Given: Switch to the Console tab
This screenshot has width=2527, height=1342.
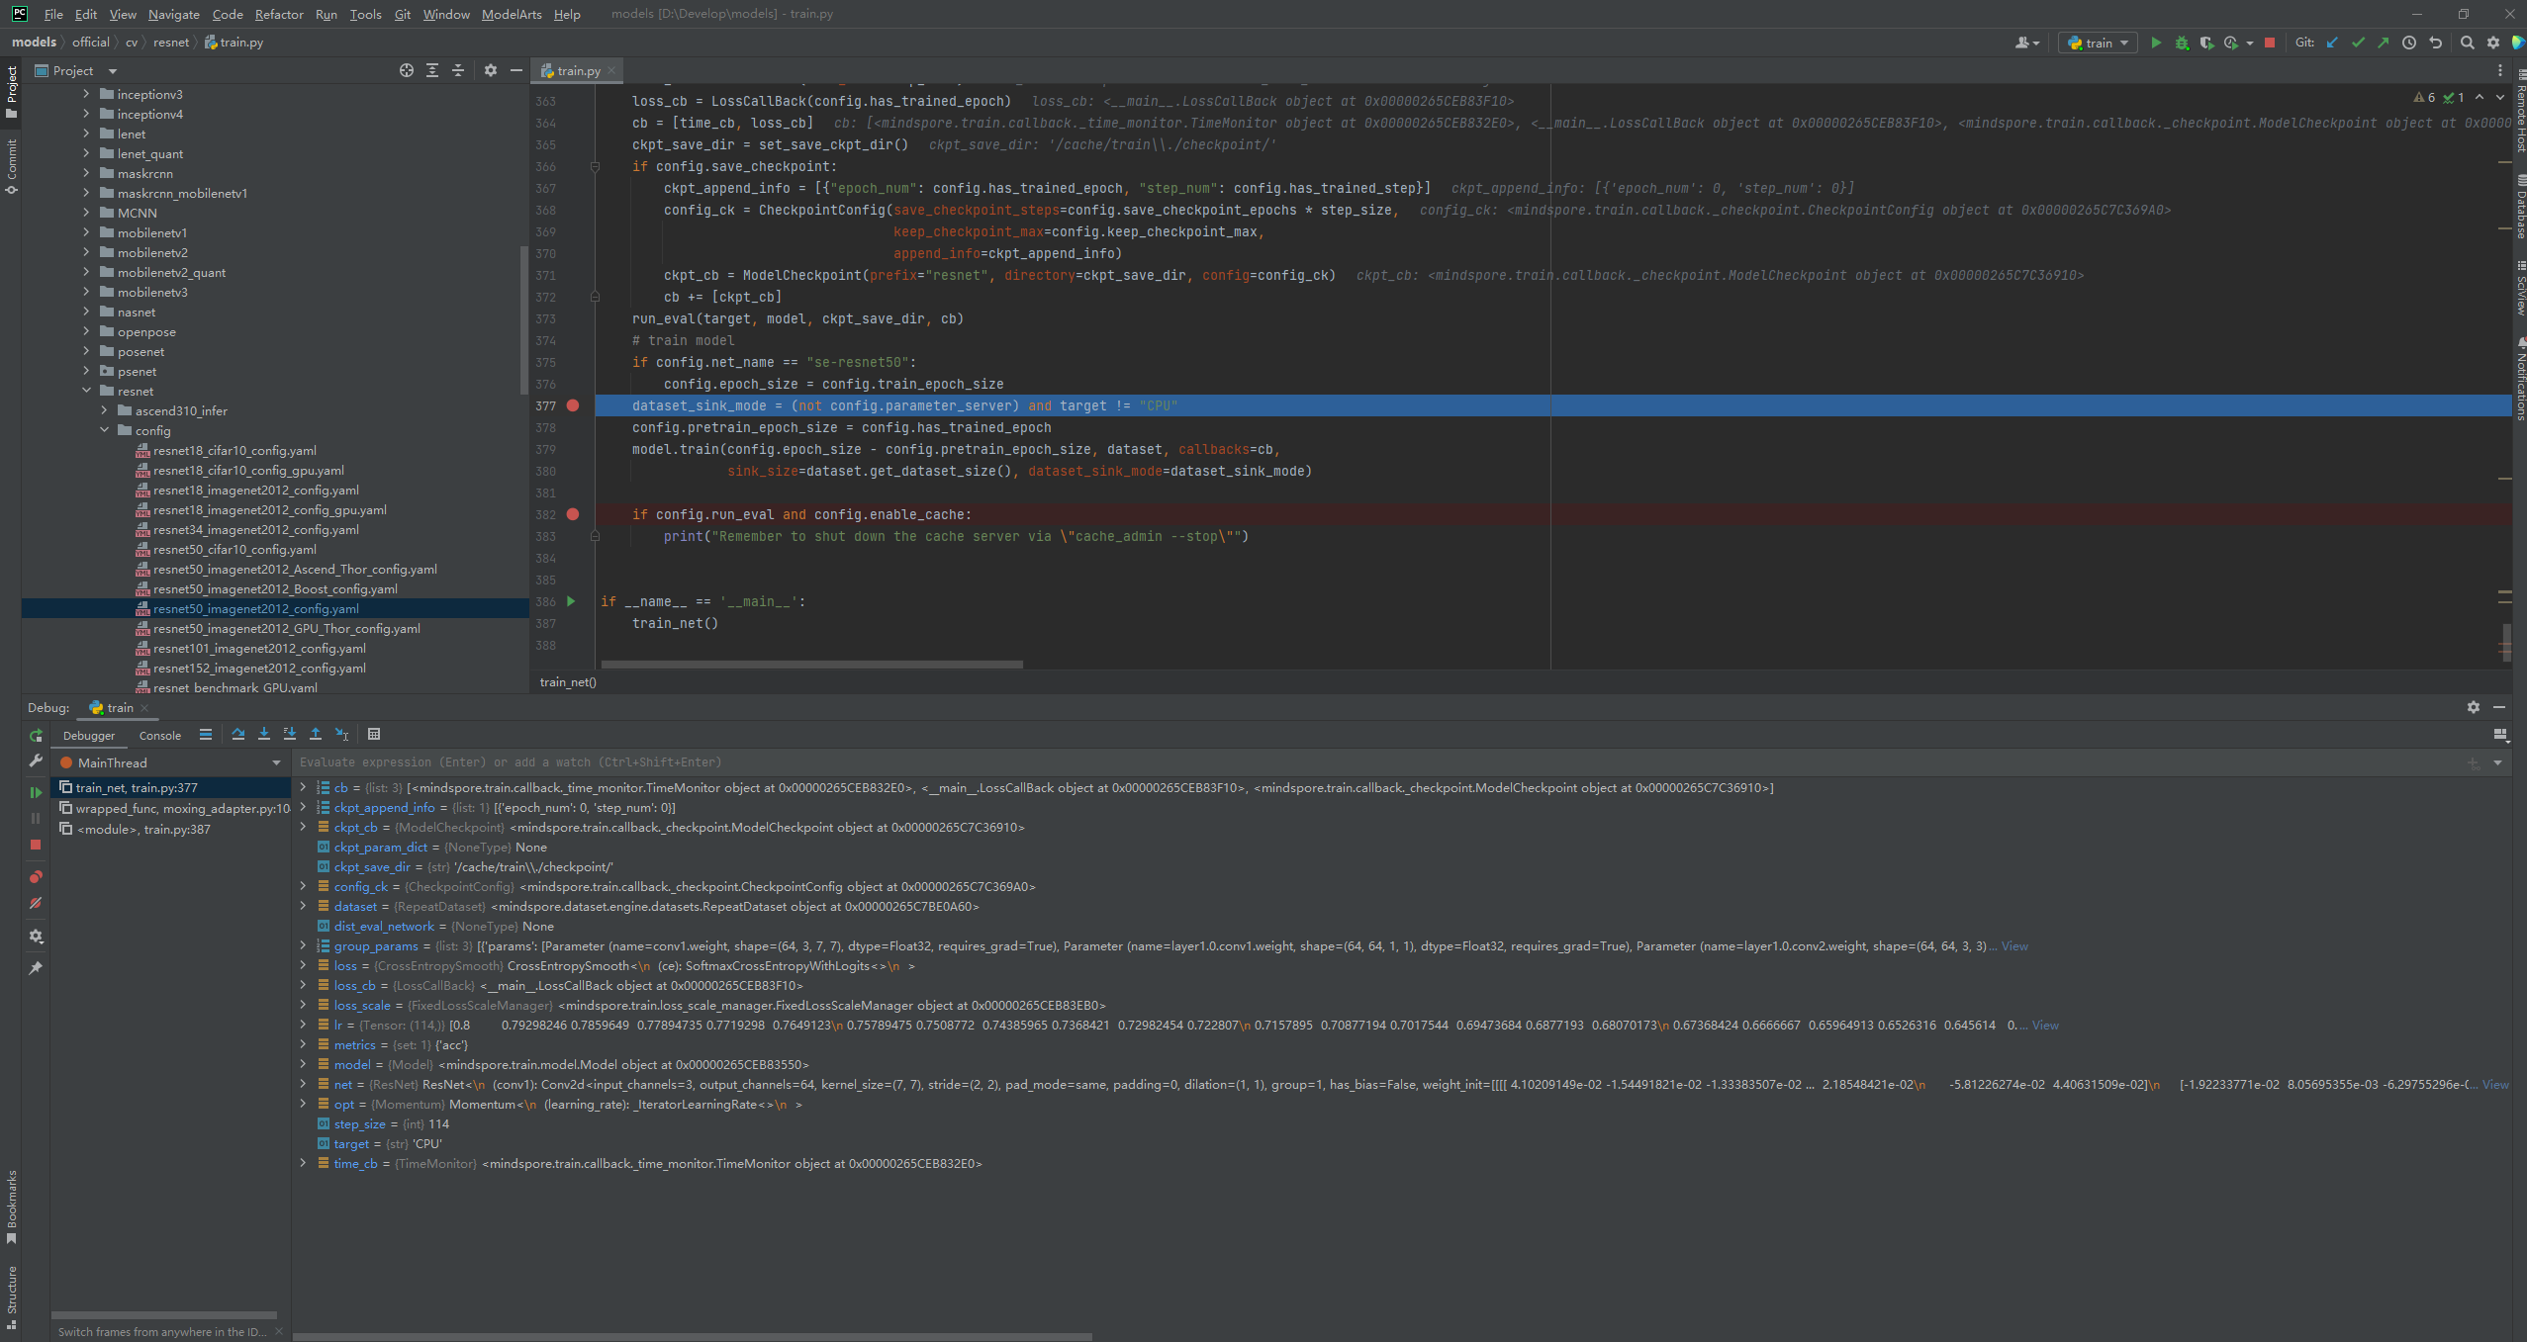Looking at the screenshot, I should (160, 735).
